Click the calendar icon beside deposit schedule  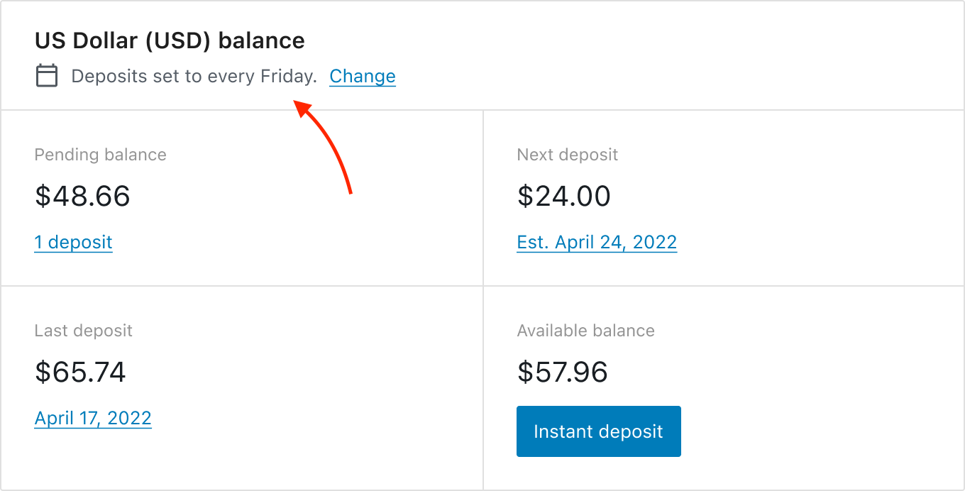tap(46, 75)
